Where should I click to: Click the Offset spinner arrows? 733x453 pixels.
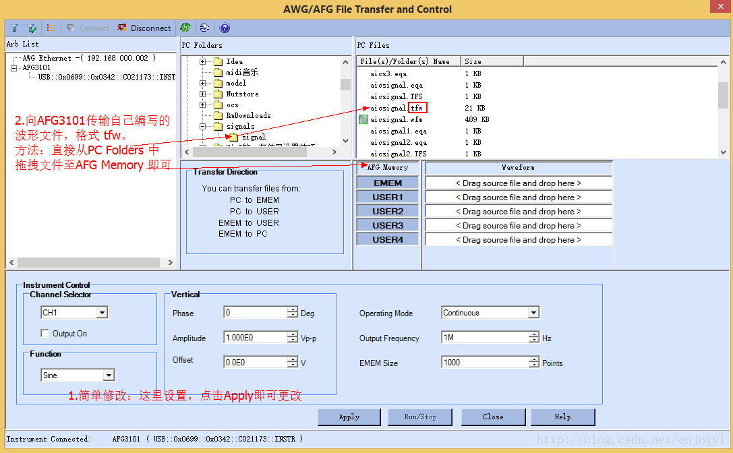[293, 362]
